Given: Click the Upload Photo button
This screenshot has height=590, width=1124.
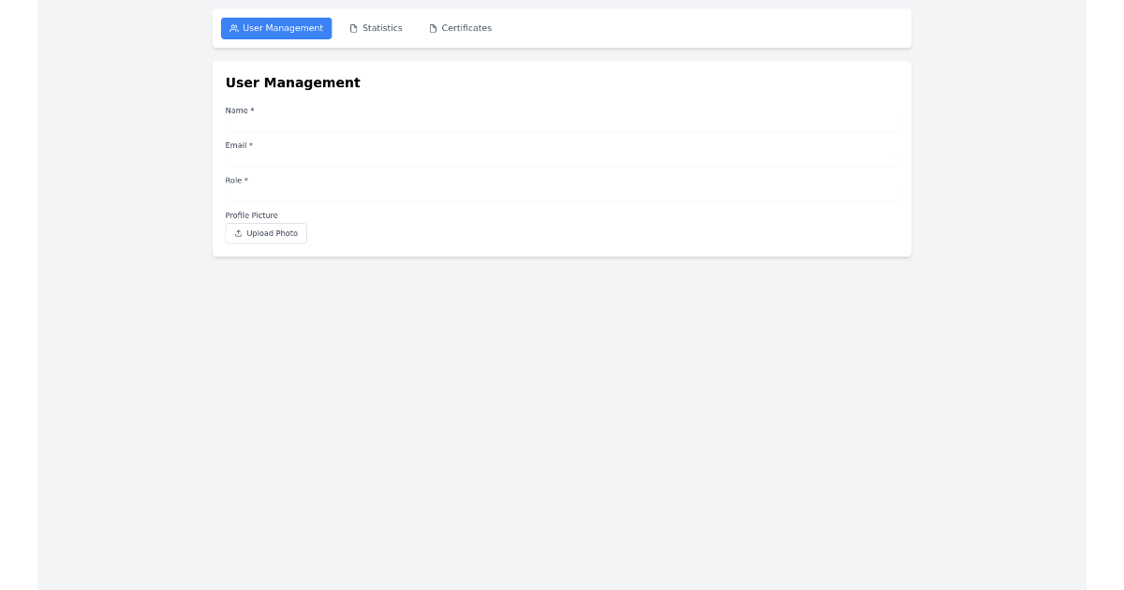Looking at the screenshot, I should (266, 233).
